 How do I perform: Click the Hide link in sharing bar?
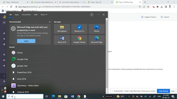point(173,91)
